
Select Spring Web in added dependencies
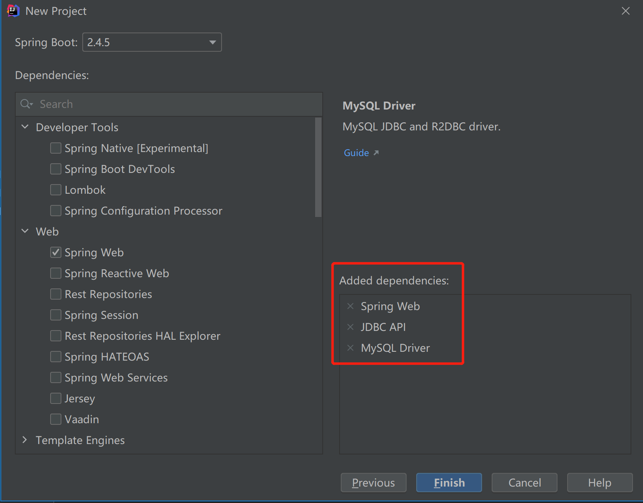(x=390, y=306)
